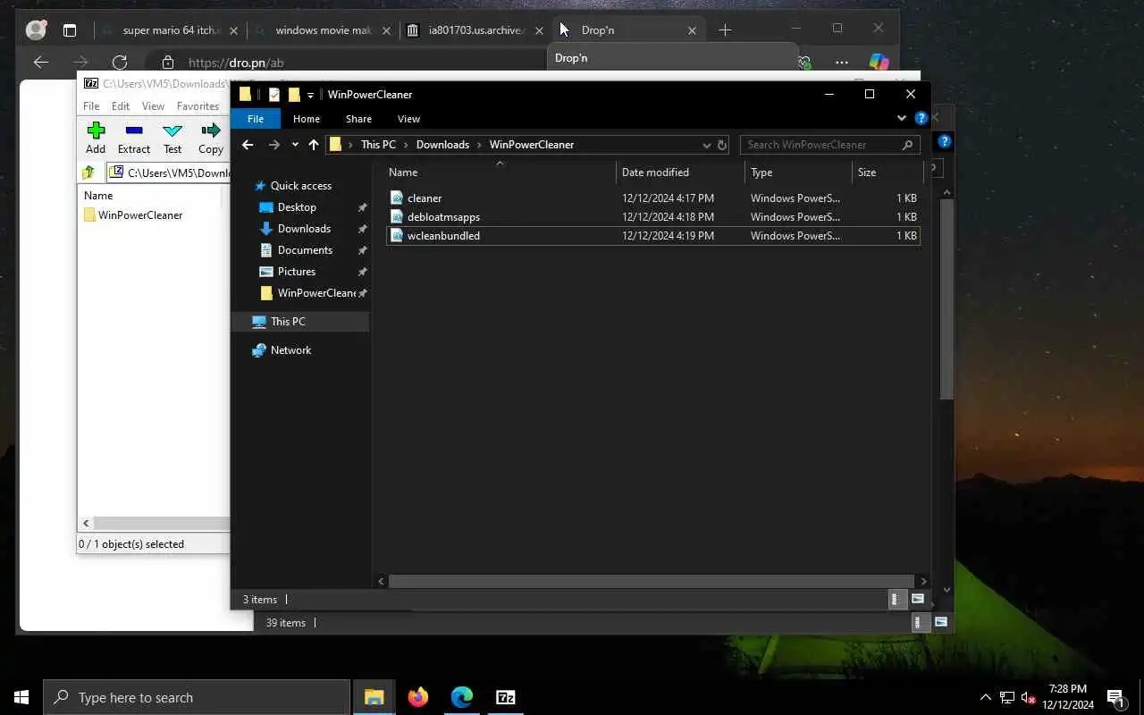Viewport: 1144px width, 715px height.
Task: Click the 7-Zip Test button
Action: 172,138
